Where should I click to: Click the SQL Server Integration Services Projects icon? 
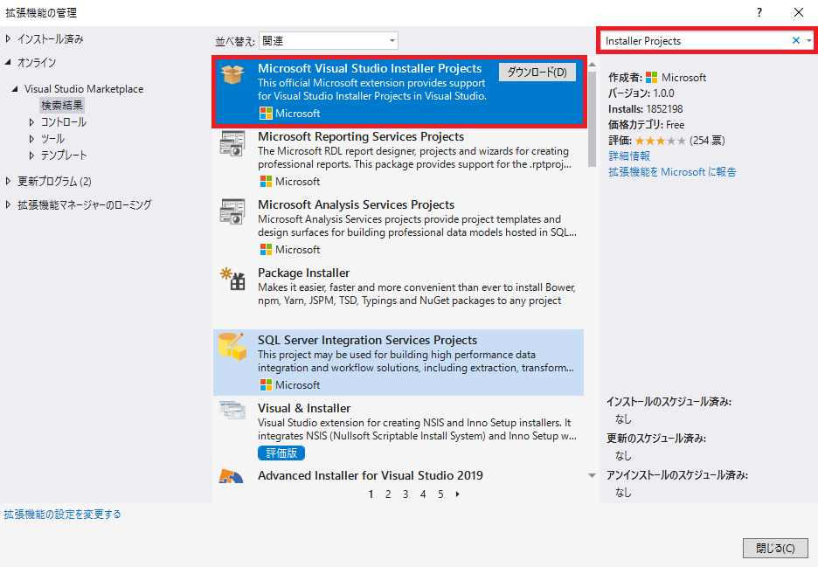pos(232,346)
